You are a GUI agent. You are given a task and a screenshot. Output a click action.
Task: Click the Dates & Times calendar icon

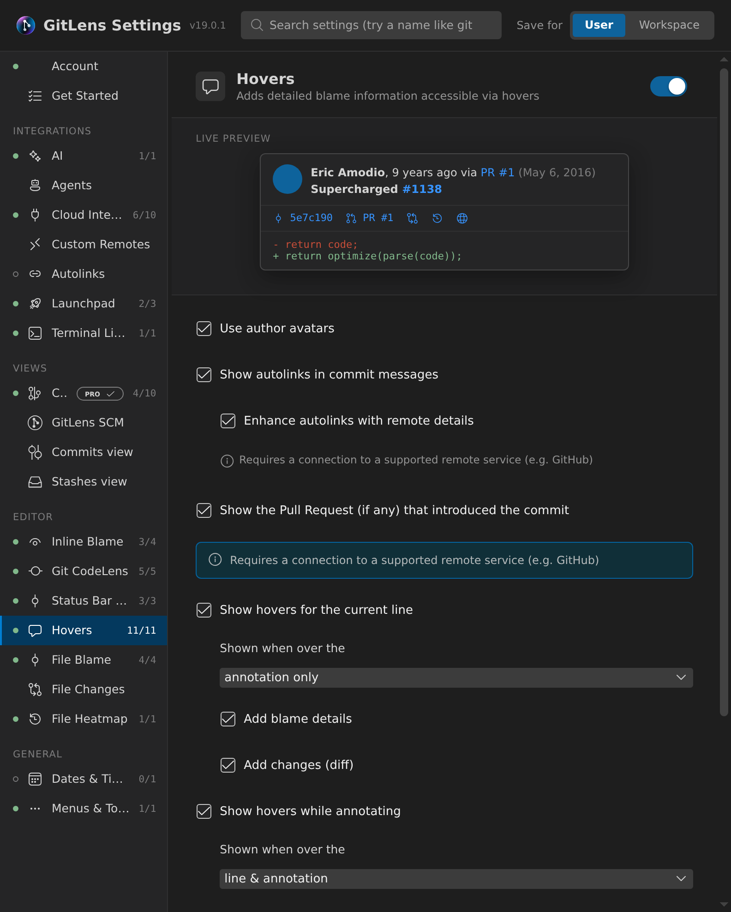click(35, 779)
